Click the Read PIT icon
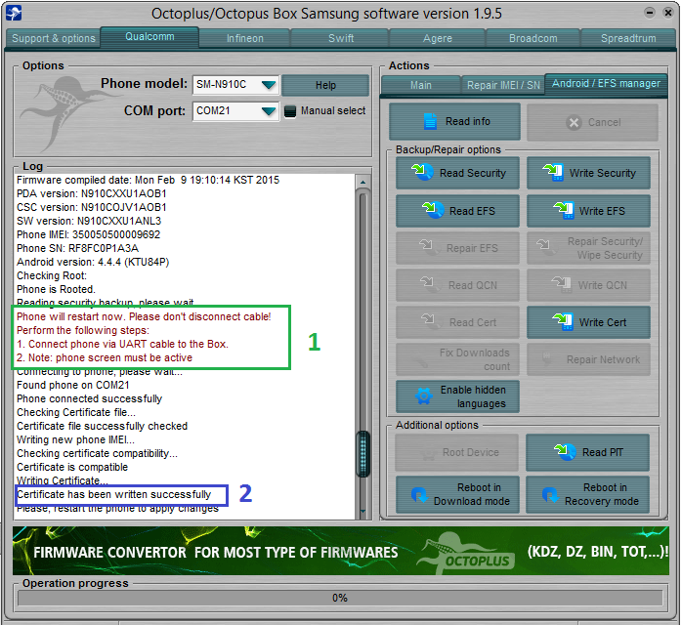 [565, 452]
